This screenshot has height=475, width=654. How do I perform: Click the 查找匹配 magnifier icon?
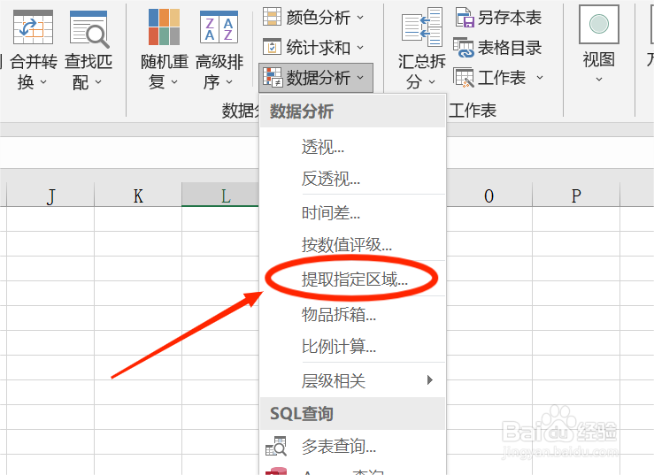89,29
